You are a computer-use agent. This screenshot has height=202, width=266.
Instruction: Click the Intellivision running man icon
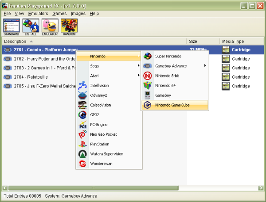[x=82, y=85]
